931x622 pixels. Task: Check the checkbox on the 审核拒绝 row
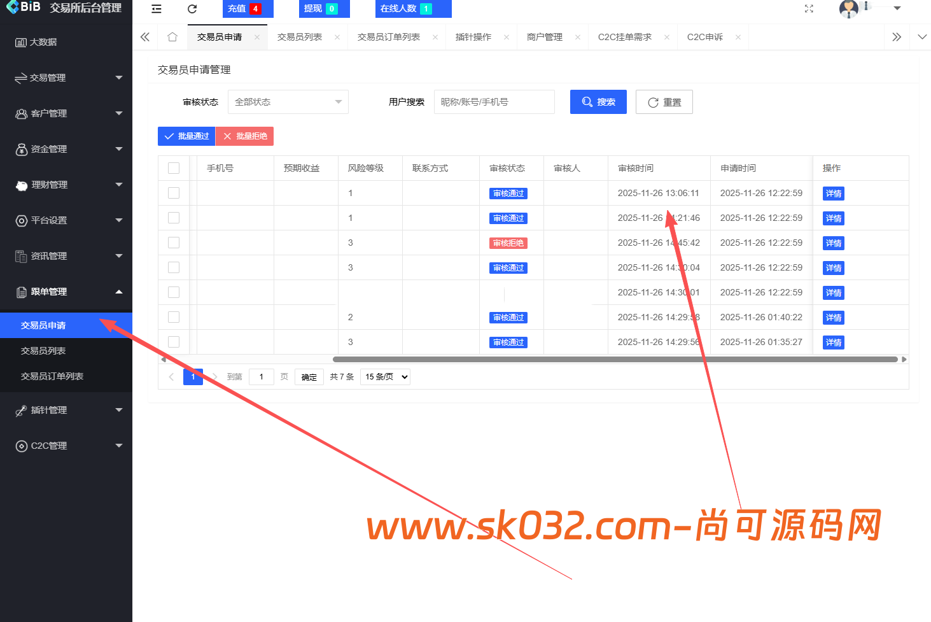click(174, 243)
